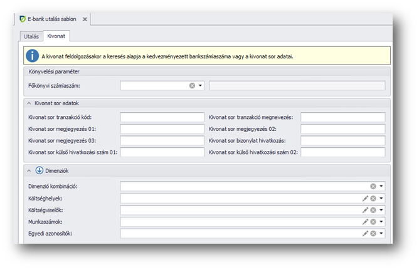Select the Kivonat tab
Image resolution: width=419 pixels, height=270 pixels.
pos(56,37)
